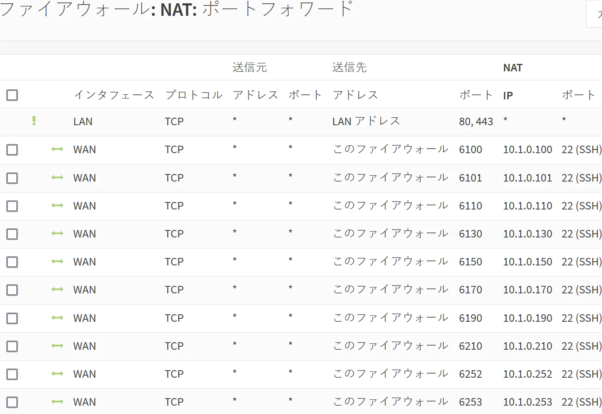Image resolution: width=602 pixels, height=414 pixels.
Task: Check the box for the 10.1.0.130 rule
Action: pyautogui.click(x=12, y=234)
